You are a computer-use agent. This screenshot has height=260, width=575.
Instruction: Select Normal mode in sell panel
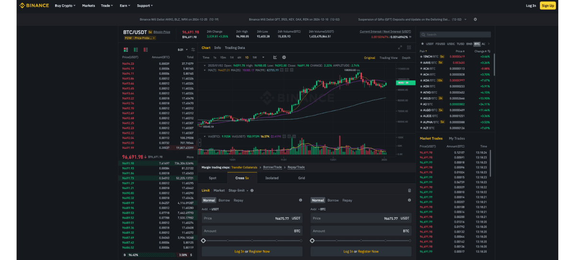318,200
